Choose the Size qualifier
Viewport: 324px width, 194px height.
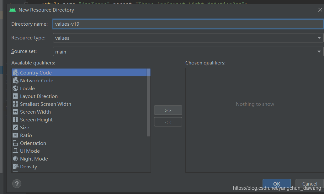click(79, 128)
